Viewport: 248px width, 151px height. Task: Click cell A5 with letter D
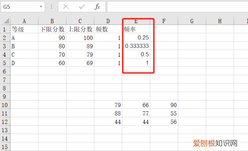pyautogui.click(x=24, y=63)
